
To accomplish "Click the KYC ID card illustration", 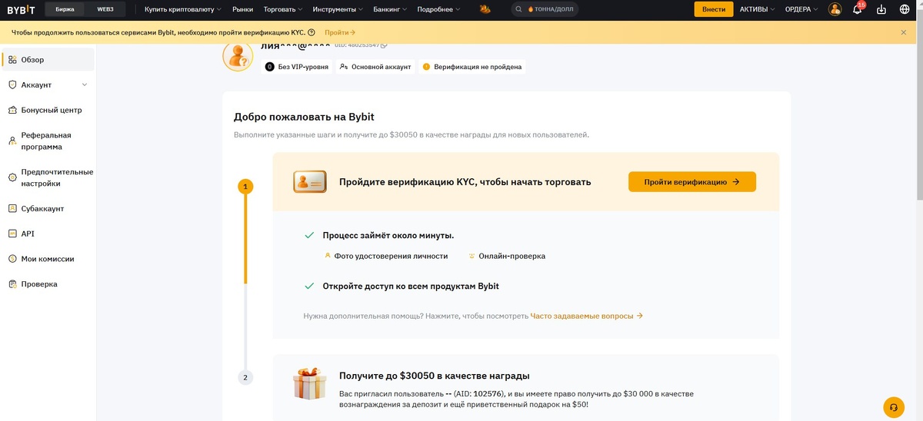I will [310, 182].
